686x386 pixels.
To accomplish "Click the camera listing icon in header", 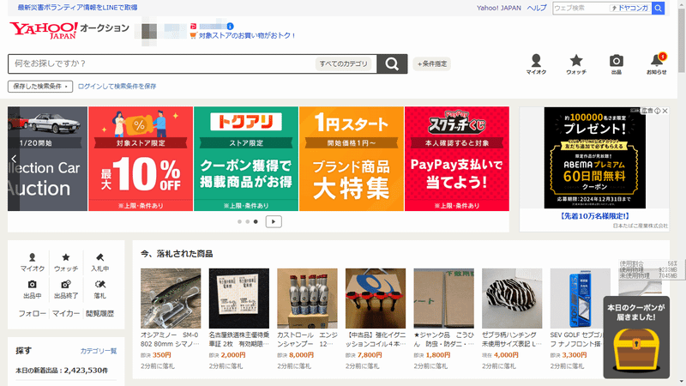I will [617, 64].
